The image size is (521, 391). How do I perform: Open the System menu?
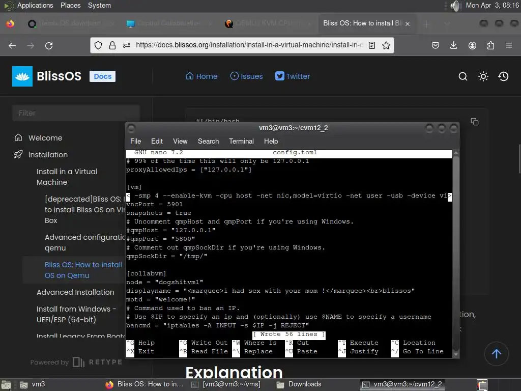tap(99, 5)
